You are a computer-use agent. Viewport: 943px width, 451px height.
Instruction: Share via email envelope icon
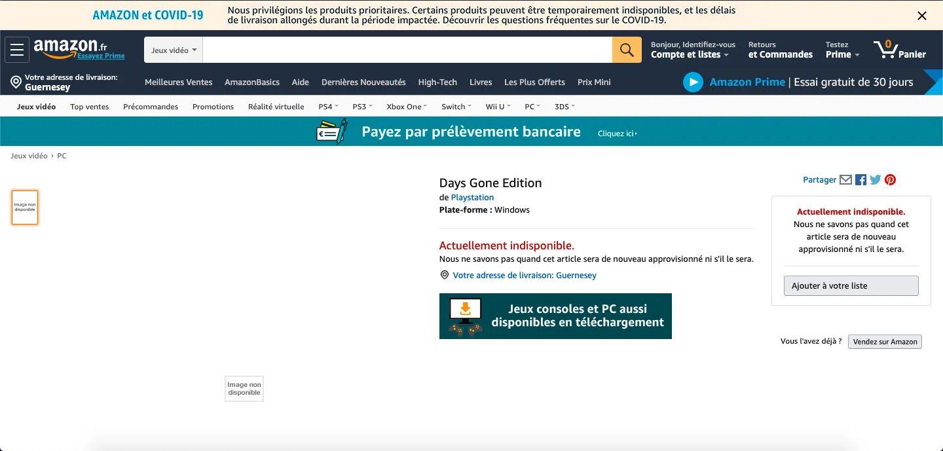[x=845, y=180]
